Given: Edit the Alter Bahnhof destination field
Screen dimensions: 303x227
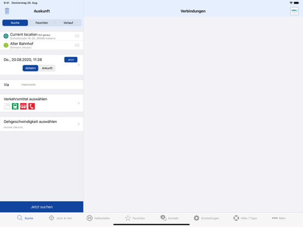Looking at the screenshot, I should [42, 45].
